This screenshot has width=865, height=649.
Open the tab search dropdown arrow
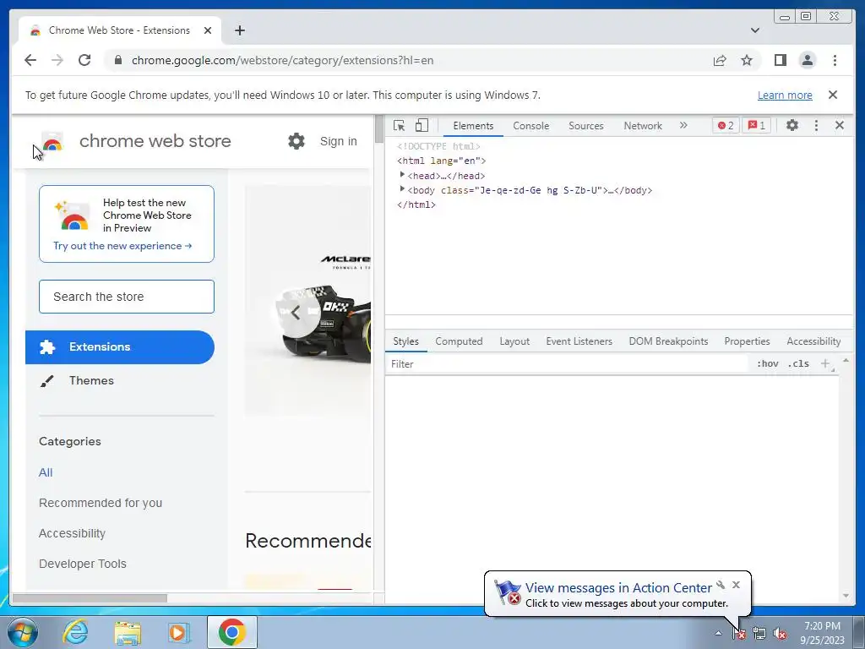click(x=755, y=30)
